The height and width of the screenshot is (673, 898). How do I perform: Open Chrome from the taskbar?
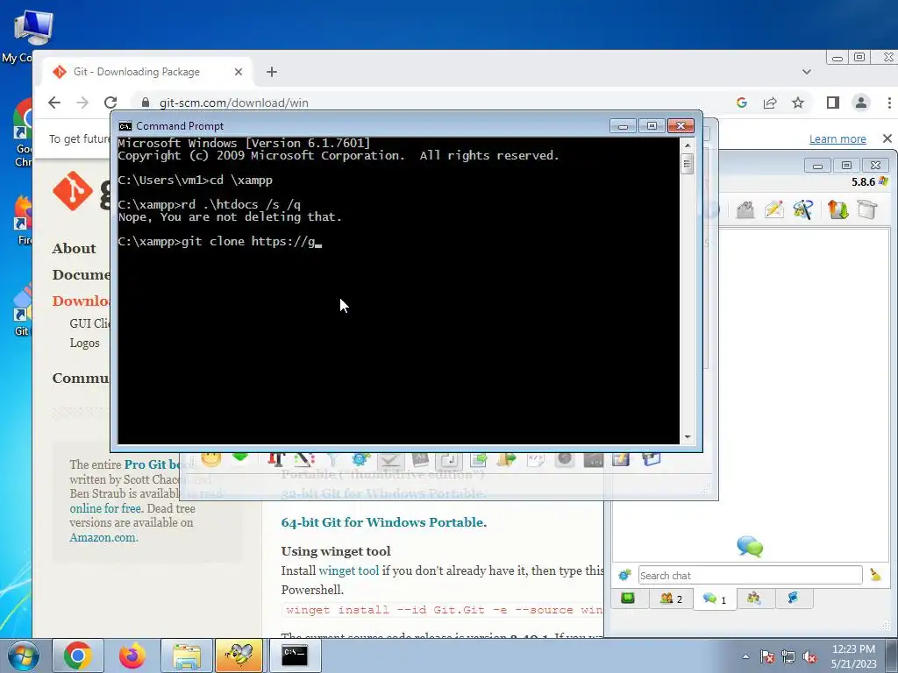78,655
